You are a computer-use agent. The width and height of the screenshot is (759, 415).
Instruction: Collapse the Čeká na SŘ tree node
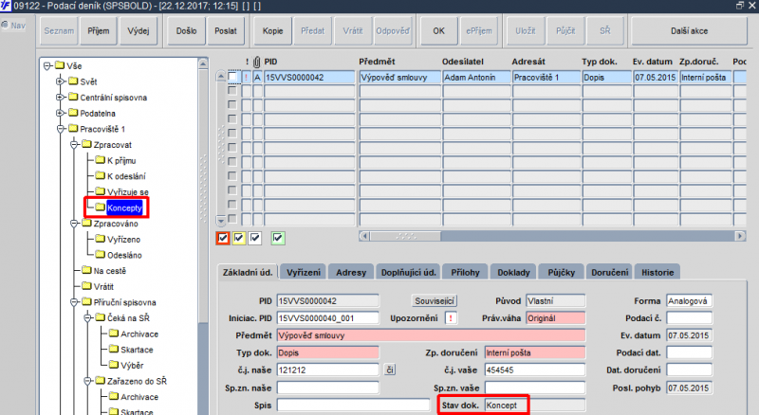[87, 317]
